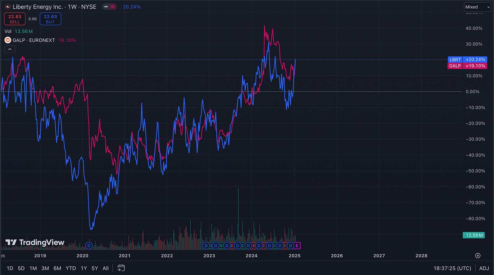Click the GALP orange logo icon
The width and height of the screenshot is (494, 275).
coord(7,40)
